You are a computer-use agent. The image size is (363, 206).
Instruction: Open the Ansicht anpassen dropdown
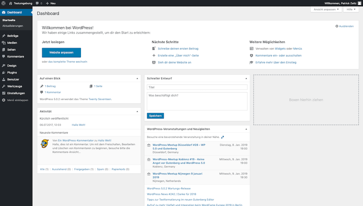tap(326, 9)
